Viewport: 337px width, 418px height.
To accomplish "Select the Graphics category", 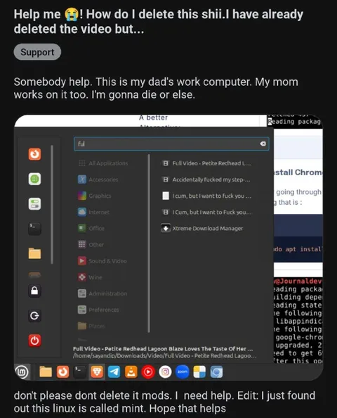I will pos(94,196).
